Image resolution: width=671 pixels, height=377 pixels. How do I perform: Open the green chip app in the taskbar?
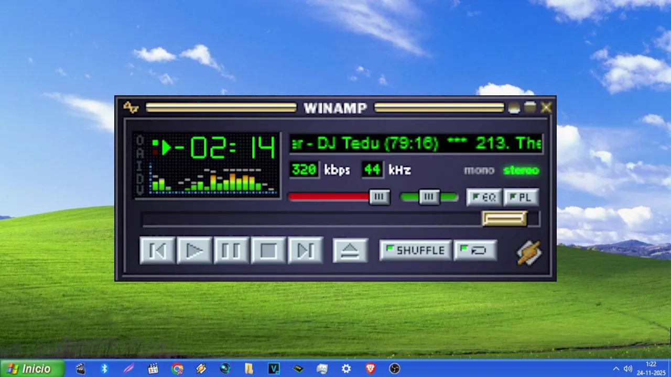click(298, 369)
